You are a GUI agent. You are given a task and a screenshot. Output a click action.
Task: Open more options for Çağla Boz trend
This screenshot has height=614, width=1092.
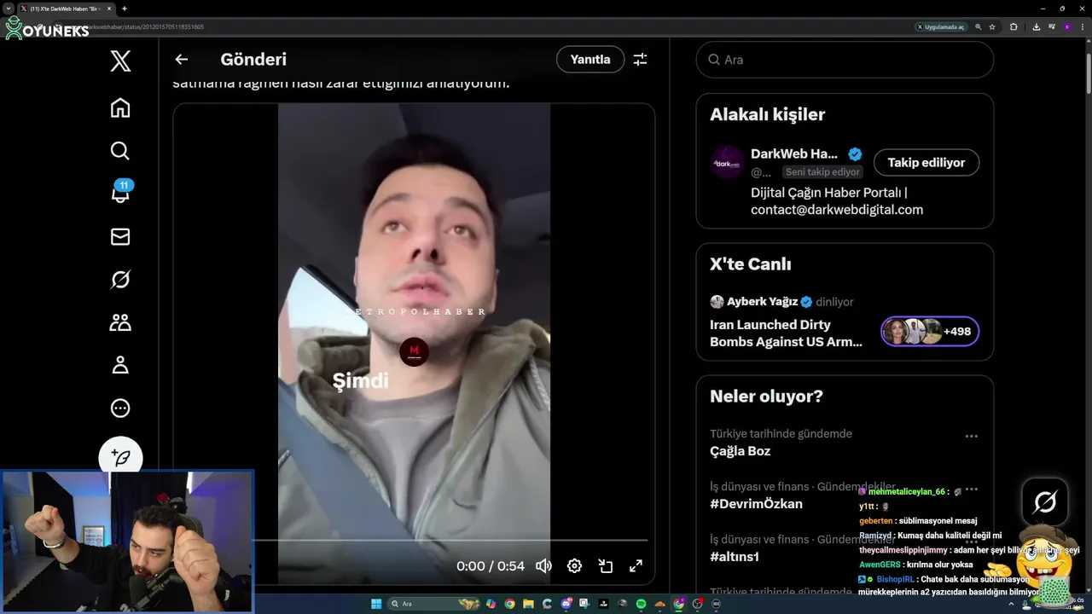pos(971,436)
